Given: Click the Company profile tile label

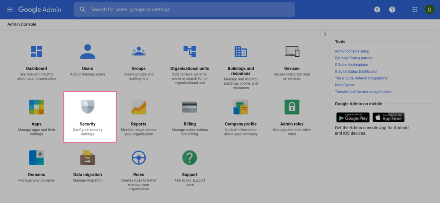Looking at the screenshot, I should click(x=241, y=124).
